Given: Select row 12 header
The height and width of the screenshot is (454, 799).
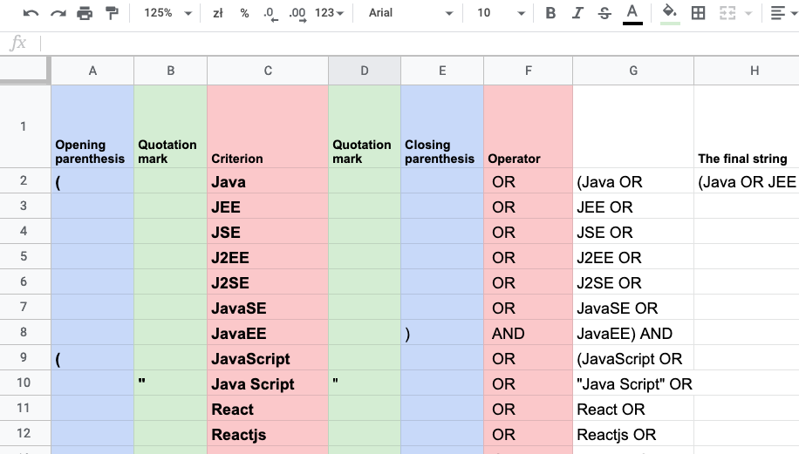Looking at the screenshot, I should coord(25,433).
